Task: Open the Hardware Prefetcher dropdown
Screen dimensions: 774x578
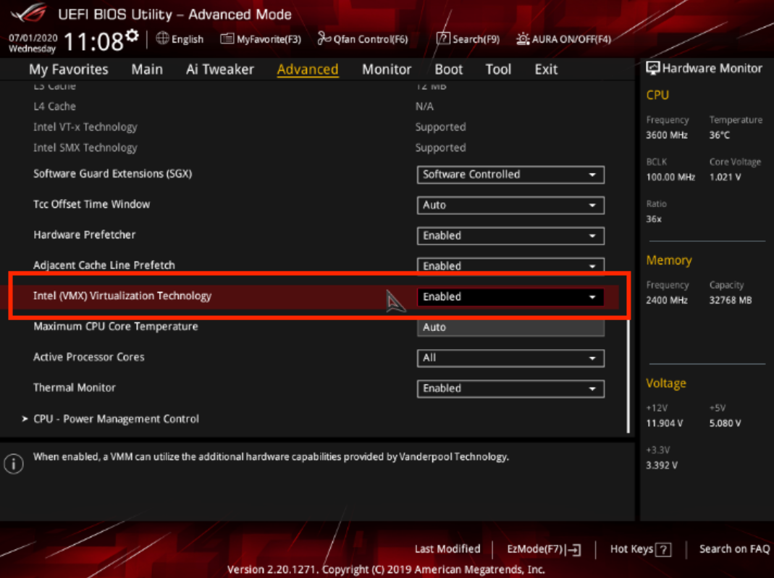Action: [x=510, y=235]
